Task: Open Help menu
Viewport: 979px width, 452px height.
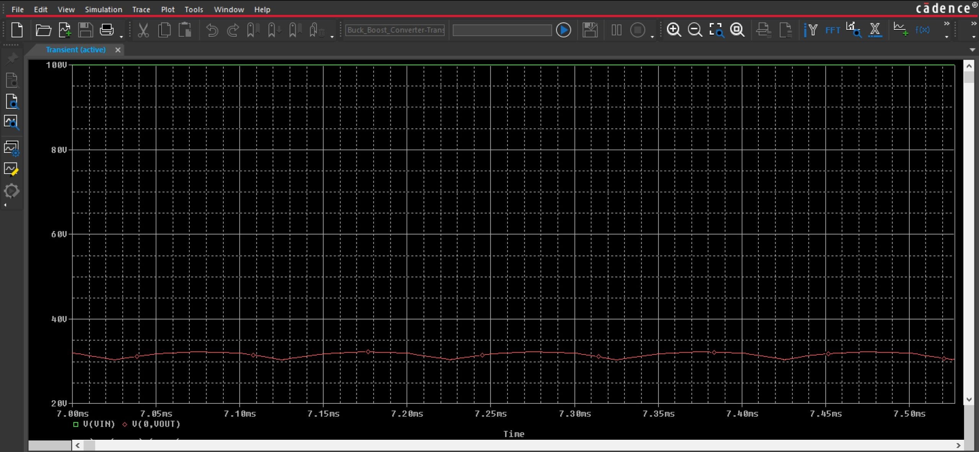Action: click(262, 9)
